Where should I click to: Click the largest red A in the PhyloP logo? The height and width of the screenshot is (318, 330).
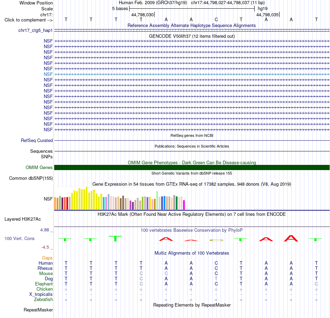[291, 238]
